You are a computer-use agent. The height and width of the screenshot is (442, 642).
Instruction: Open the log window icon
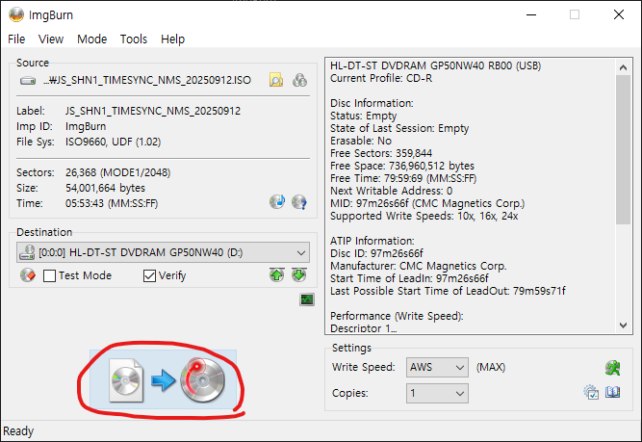307,300
